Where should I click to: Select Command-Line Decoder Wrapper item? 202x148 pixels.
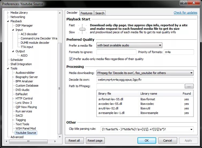click(x=39, y=38)
